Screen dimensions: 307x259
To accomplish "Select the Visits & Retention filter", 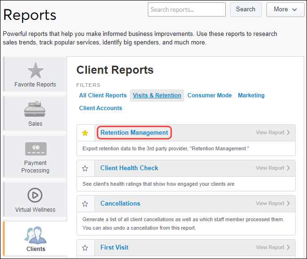I will (157, 95).
